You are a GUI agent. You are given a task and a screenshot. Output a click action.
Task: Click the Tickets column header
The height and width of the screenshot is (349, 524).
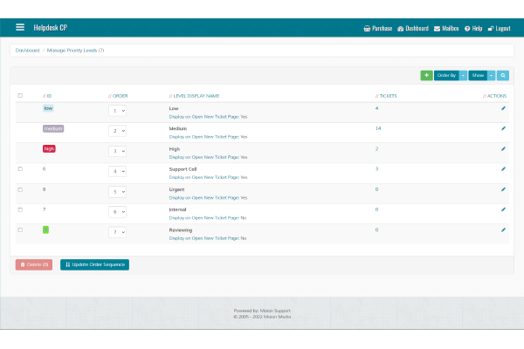tap(386, 96)
